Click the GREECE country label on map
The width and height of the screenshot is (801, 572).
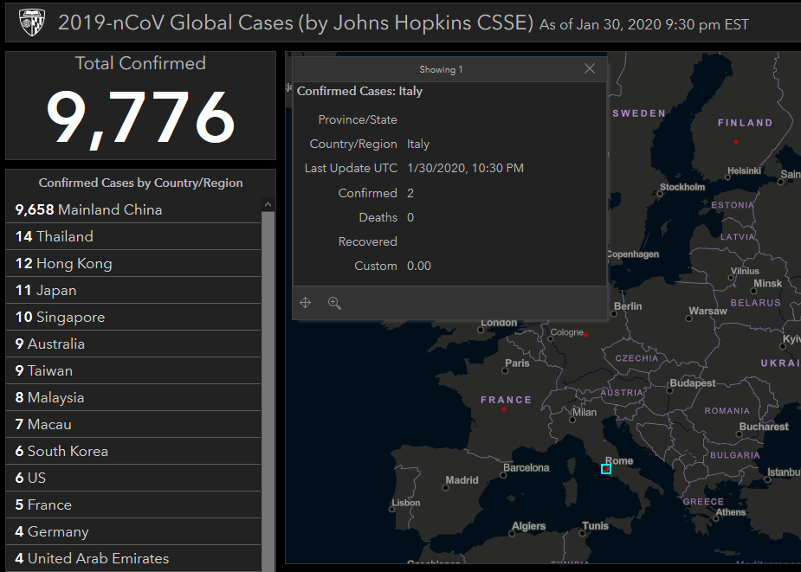[703, 502]
